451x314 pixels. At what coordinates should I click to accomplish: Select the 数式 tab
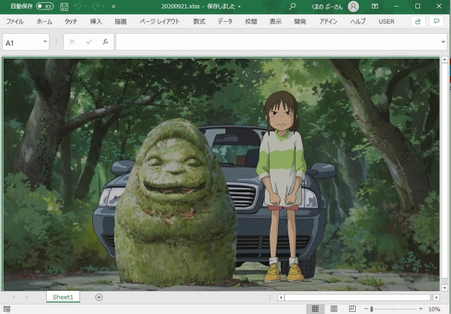pyautogui.click(x=199, y=21)
